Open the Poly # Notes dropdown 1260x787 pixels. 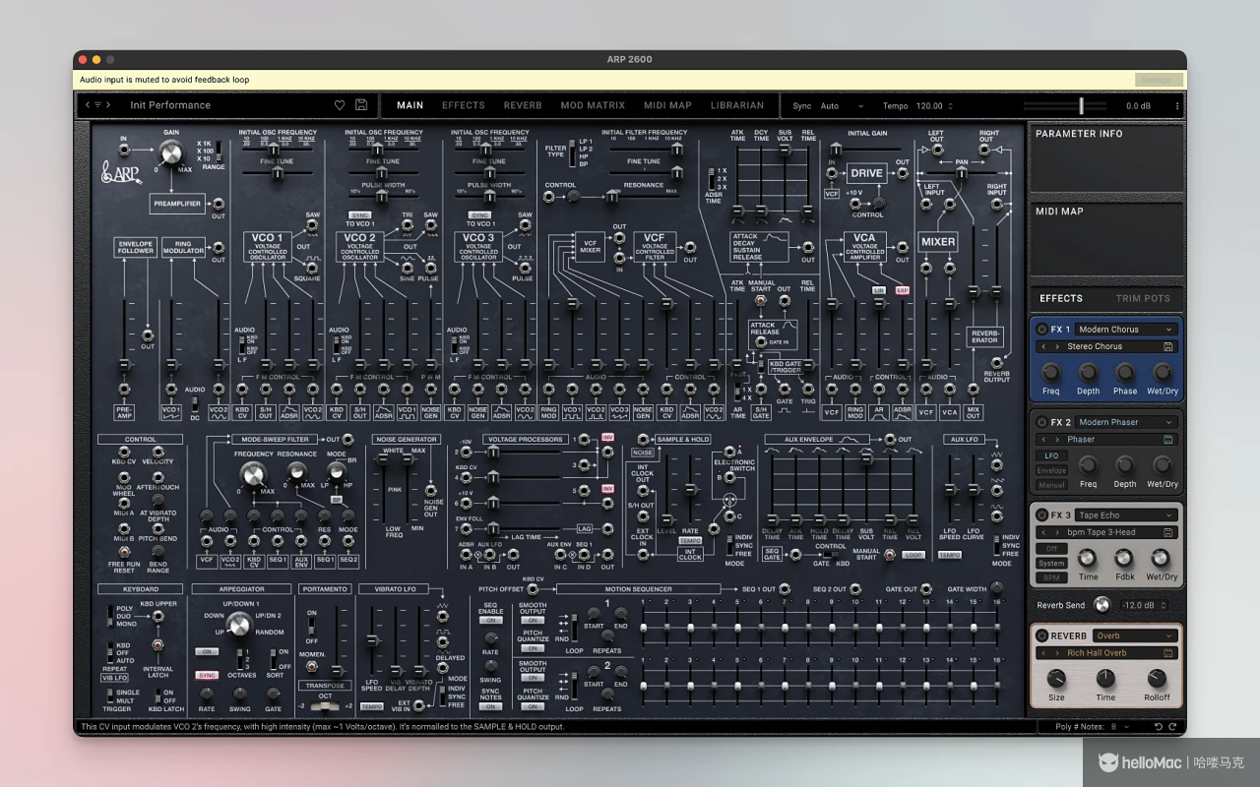click(x=1120, y=727)
